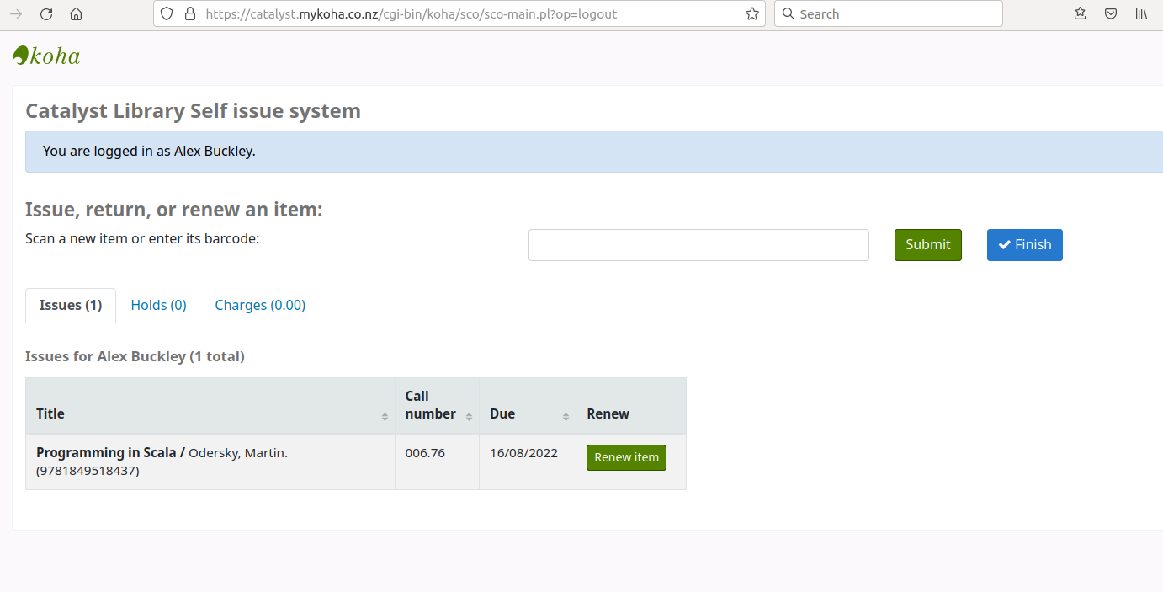Show the bookmarks star-tray toolbar icon

click(1081, 14)
